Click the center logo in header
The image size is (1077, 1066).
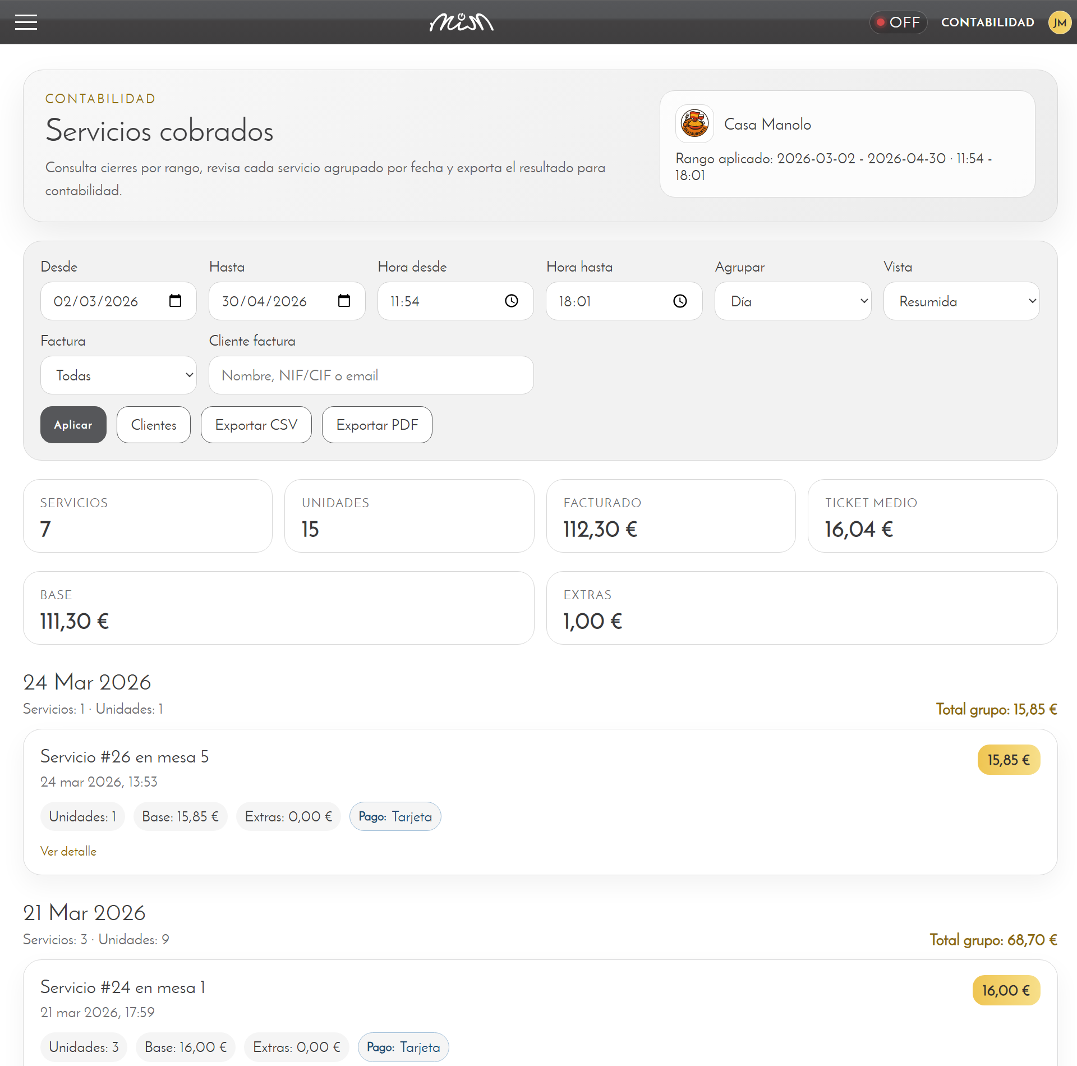(462, 22)
